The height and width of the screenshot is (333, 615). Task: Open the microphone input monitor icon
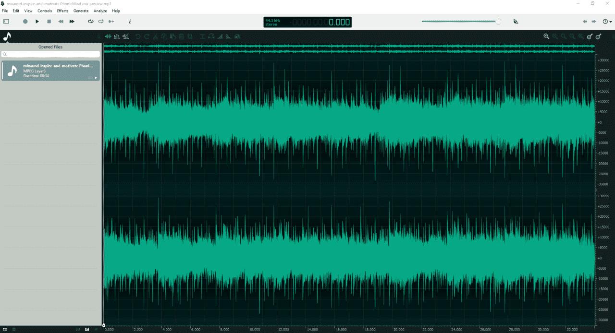pos(516,22)
